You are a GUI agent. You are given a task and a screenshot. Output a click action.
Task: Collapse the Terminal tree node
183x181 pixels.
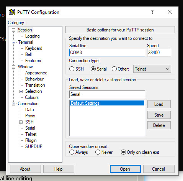13,42
